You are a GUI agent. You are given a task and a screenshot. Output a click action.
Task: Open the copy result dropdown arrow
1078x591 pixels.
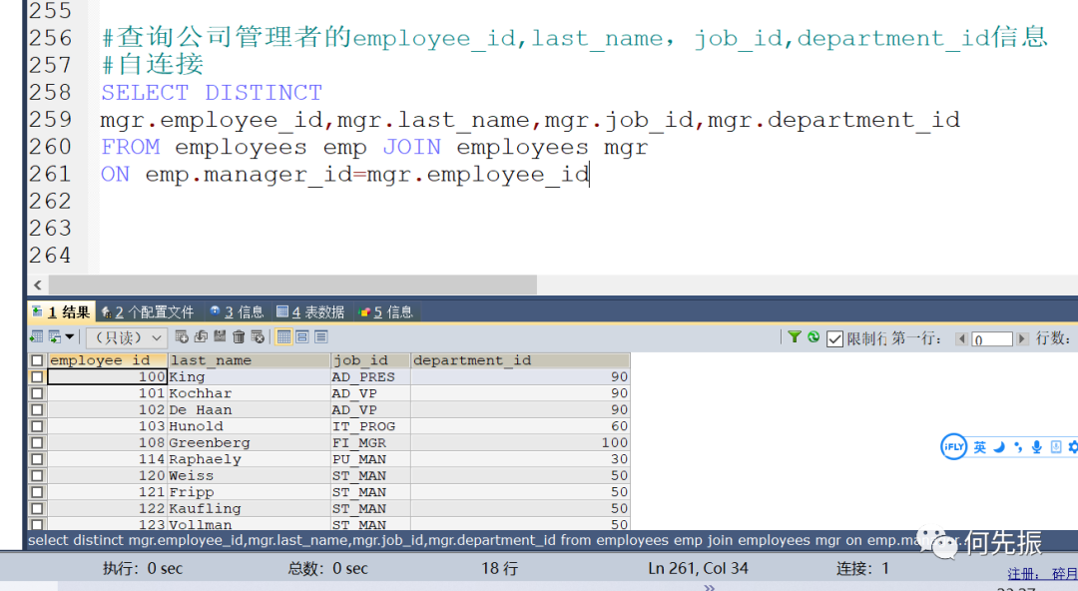tap(70, 337)
